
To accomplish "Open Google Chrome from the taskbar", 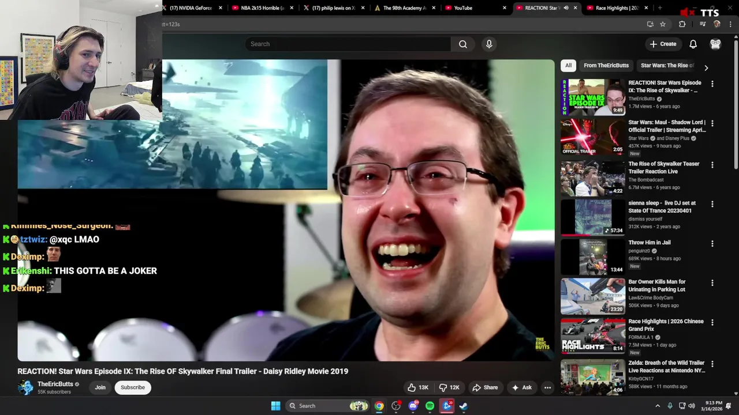I will click(379, 406).
